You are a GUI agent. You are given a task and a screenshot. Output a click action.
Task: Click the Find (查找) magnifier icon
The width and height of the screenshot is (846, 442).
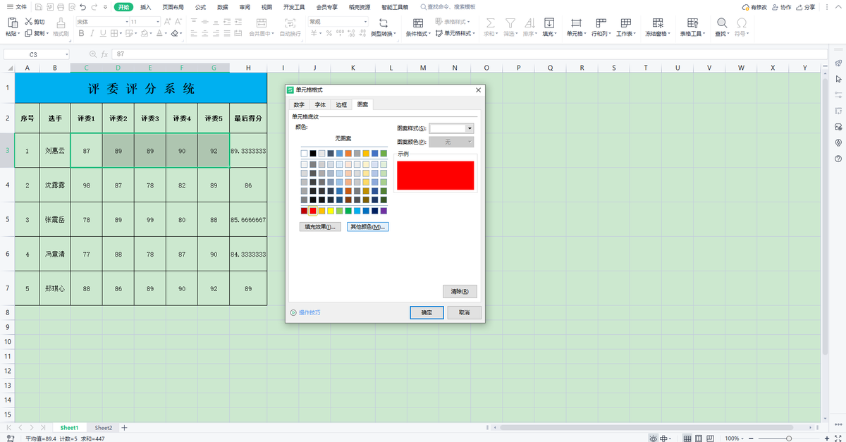721,23
